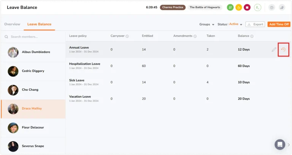The image size is (292, 155).
Task: Show Amendments info tooltip icon
Action: tap(195, 36)
